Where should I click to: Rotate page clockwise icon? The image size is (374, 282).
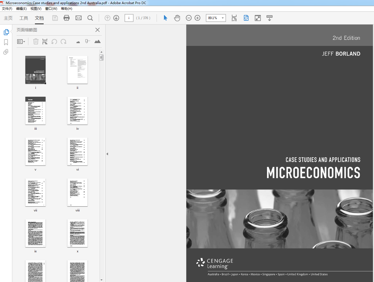click(x=64, y=41)
